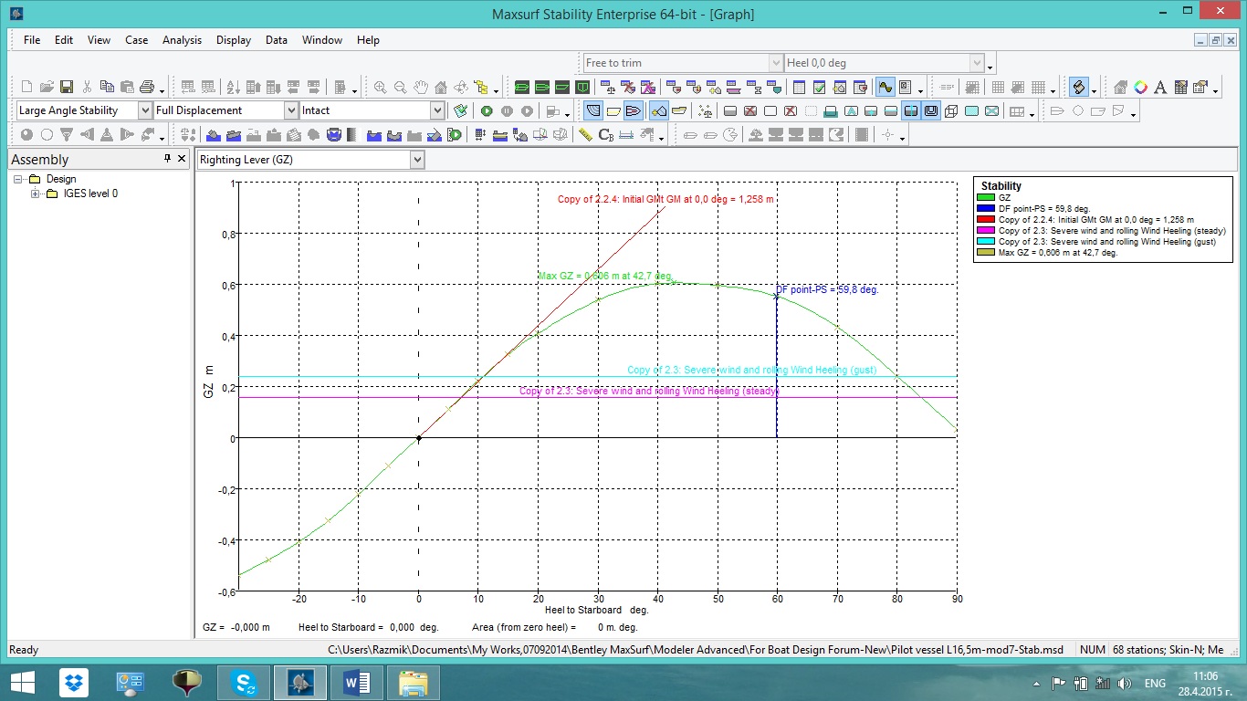Click the font letter A icon
Screen dimensions: 1247x701
(1160, 88)
